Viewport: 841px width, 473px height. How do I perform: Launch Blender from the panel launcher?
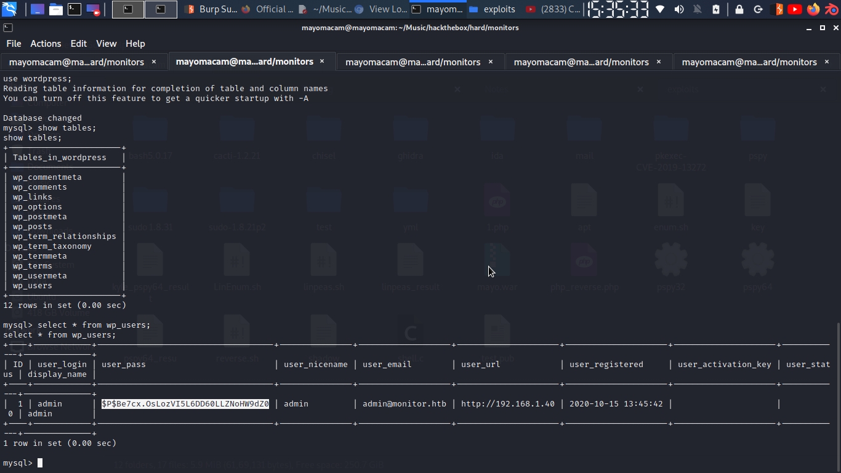[831, 9]
